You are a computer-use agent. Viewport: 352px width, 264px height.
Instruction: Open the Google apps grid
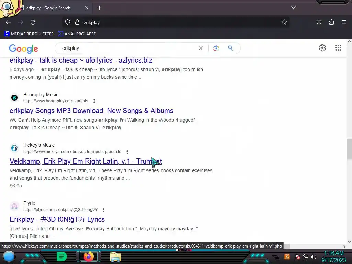click(338, 48)
